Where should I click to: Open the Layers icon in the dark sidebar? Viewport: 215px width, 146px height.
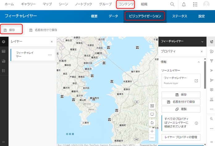pyautogui.click(x=4, y=42)
